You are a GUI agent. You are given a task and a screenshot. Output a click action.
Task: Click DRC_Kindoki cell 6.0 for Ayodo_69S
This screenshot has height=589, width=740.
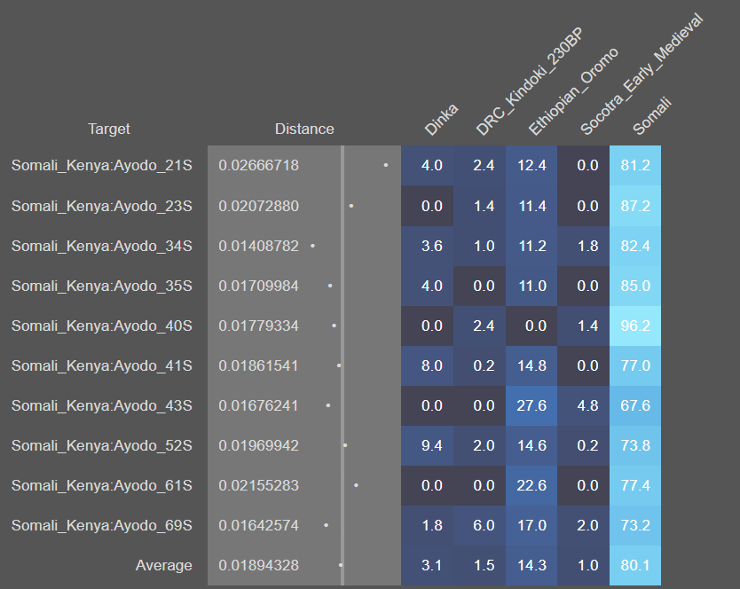(479, 525)
